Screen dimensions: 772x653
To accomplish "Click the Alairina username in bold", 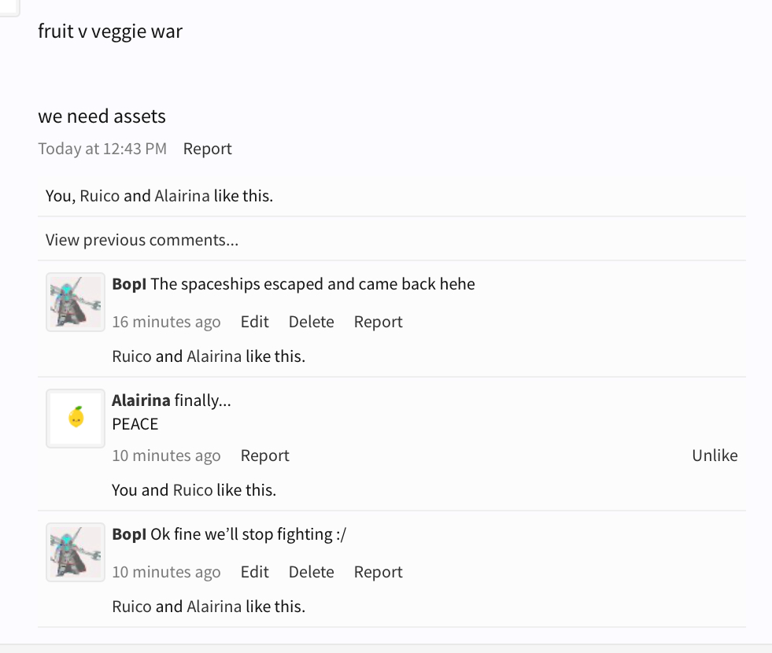I will 141,400.
